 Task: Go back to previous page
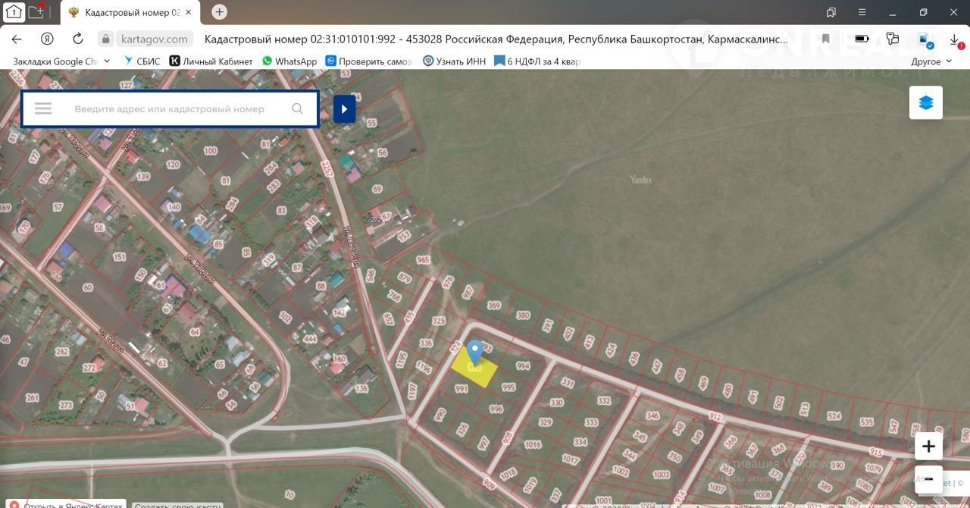(x=17, y=39)
